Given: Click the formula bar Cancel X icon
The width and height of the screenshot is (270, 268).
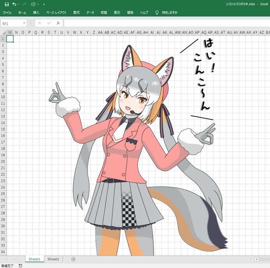Looking at the screenshot, I should [40, 23].
